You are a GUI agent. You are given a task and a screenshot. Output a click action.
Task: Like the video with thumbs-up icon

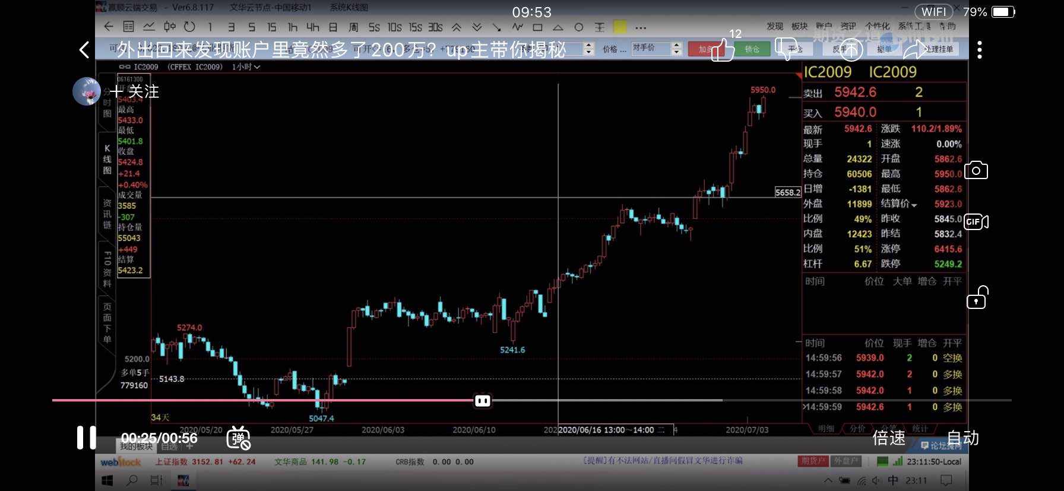(x=723, y=49)
